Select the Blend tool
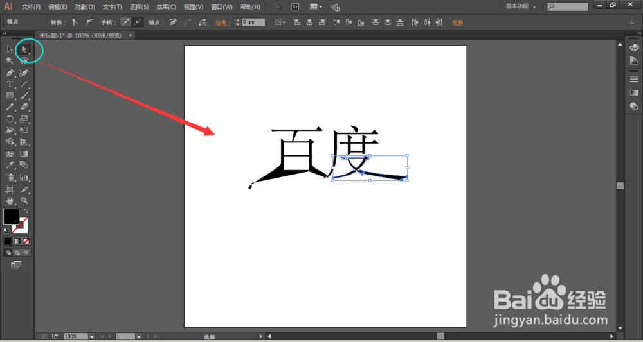 pos(24,166)
